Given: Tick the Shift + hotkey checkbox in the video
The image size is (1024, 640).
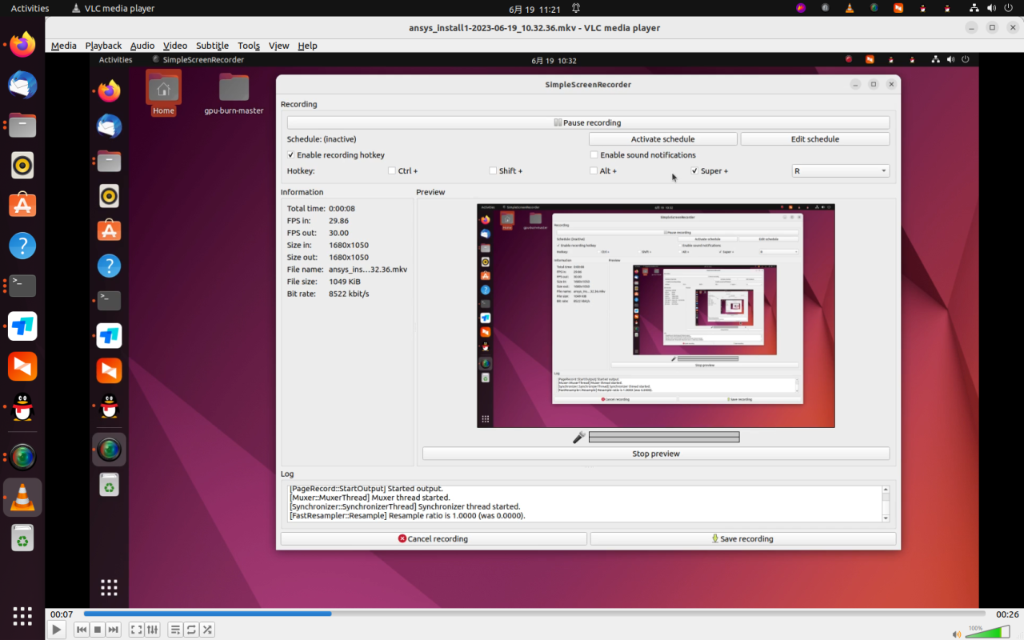Looking at the screenshot, I should tap(493, 171).
